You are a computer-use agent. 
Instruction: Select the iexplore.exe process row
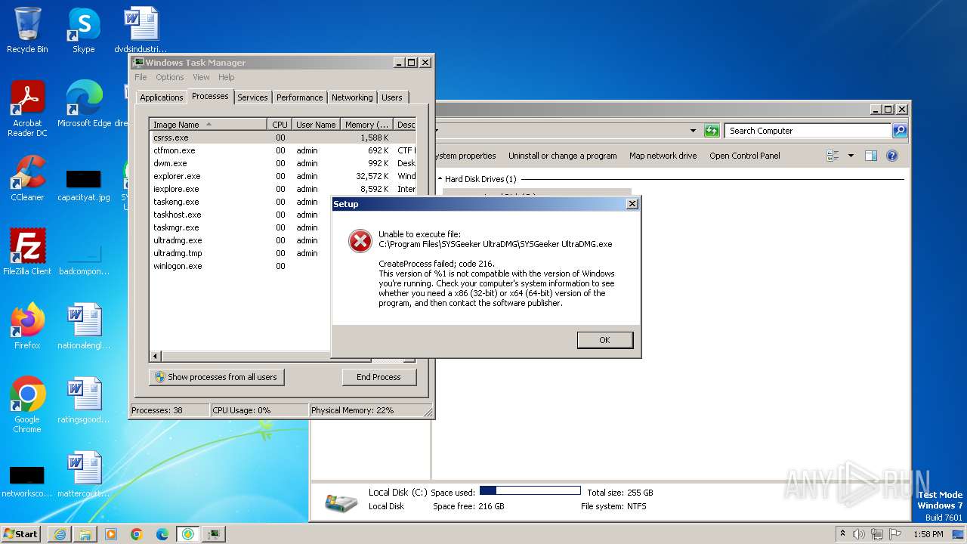pyautogui.click(x=282, y=189)
